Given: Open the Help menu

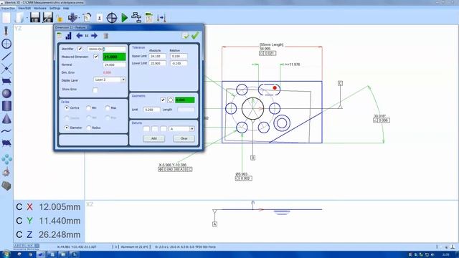Looking at the screenshot, I should [x=66, y=8].
